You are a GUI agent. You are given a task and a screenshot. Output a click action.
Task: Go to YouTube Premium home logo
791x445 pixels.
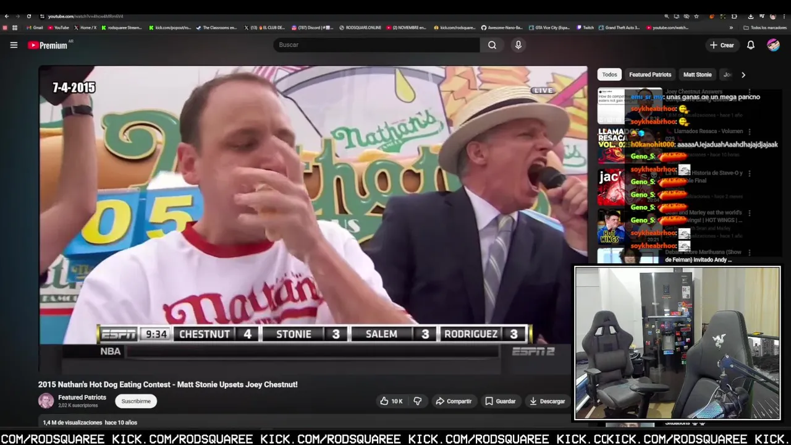coord(47,45)
